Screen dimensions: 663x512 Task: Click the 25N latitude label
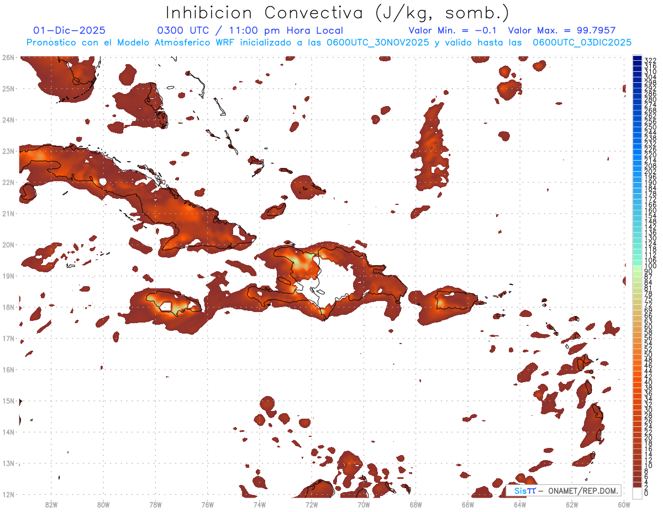pyautogui.click(x=8, y=88)
